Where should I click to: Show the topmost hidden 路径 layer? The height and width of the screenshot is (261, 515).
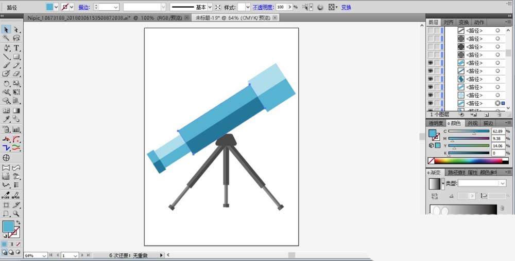pos(431,31)
